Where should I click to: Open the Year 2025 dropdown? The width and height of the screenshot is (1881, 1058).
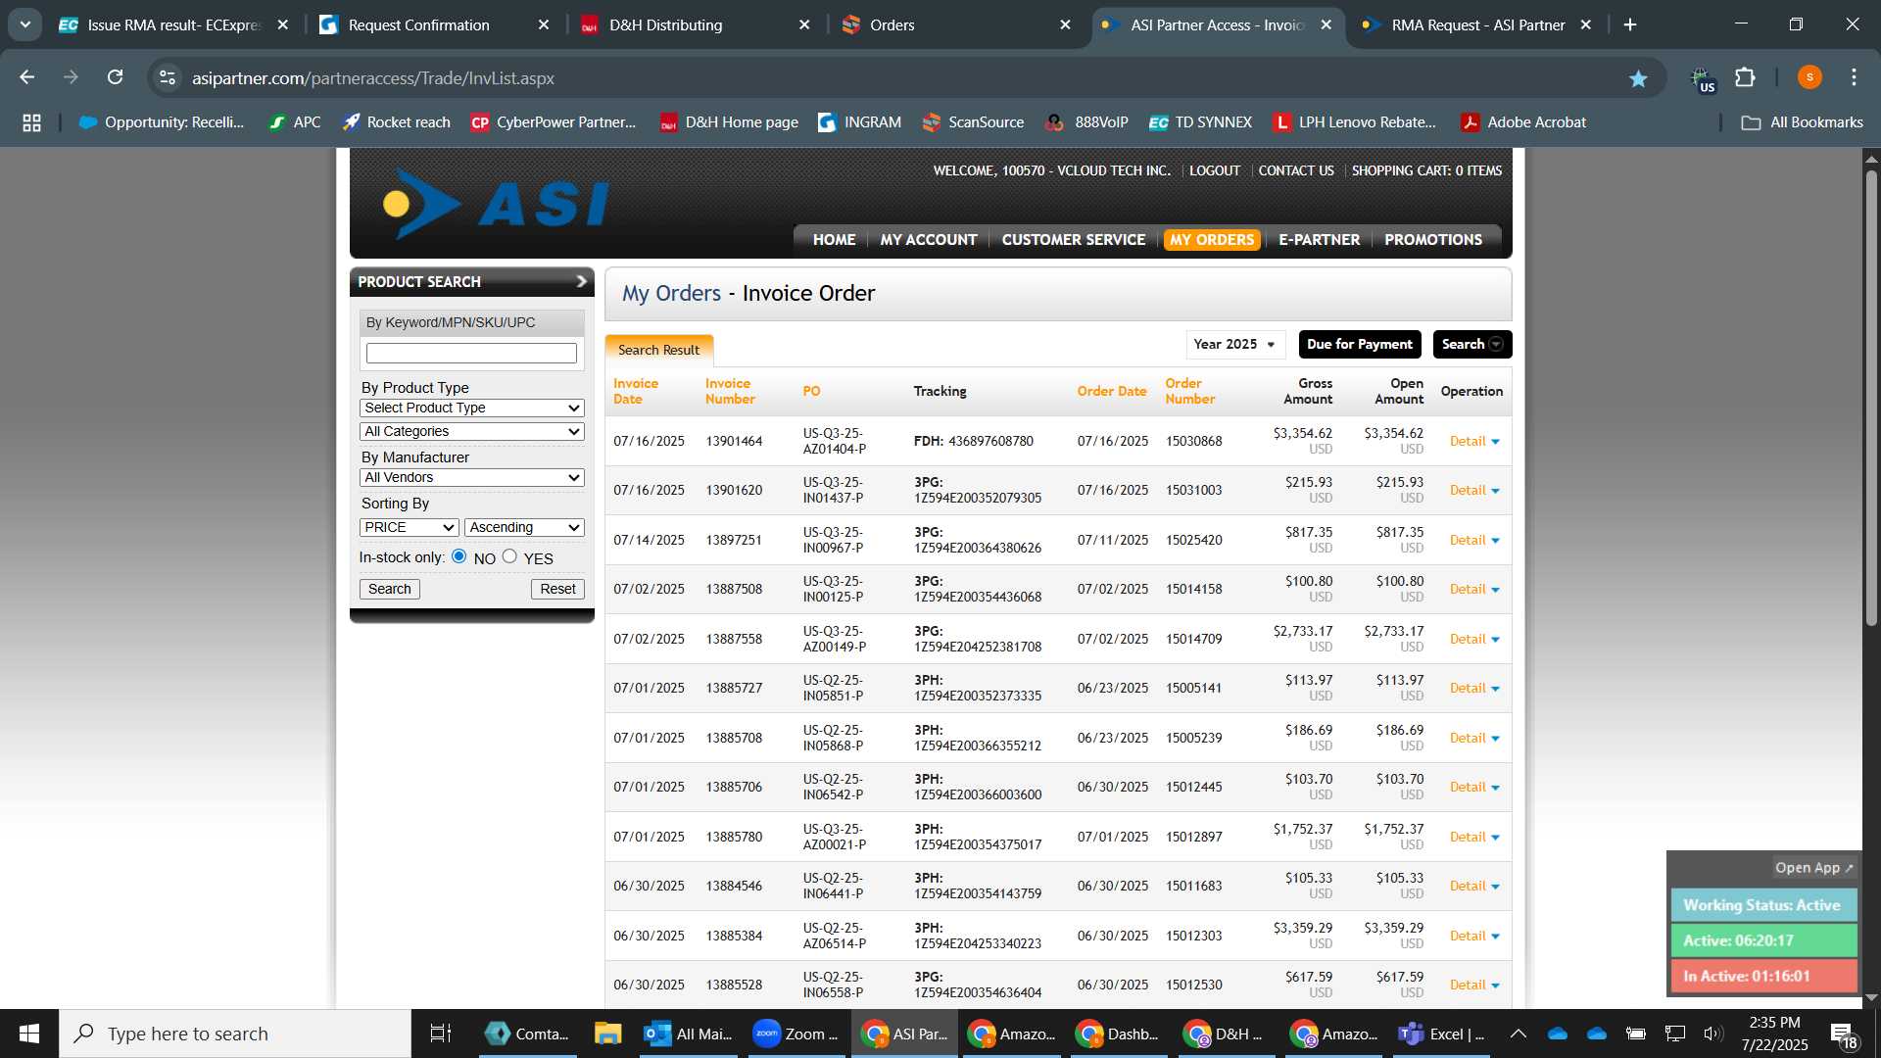pyautogui.click(x=1235, y=344)
